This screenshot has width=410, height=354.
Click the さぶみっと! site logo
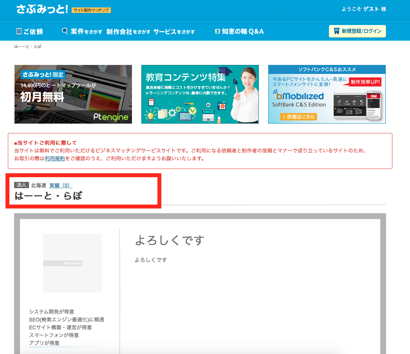(x=42, y=9)
